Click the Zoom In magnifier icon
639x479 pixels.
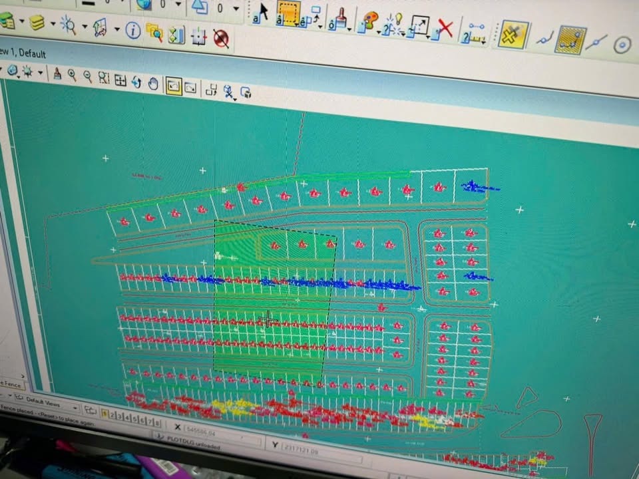(72, 76)
